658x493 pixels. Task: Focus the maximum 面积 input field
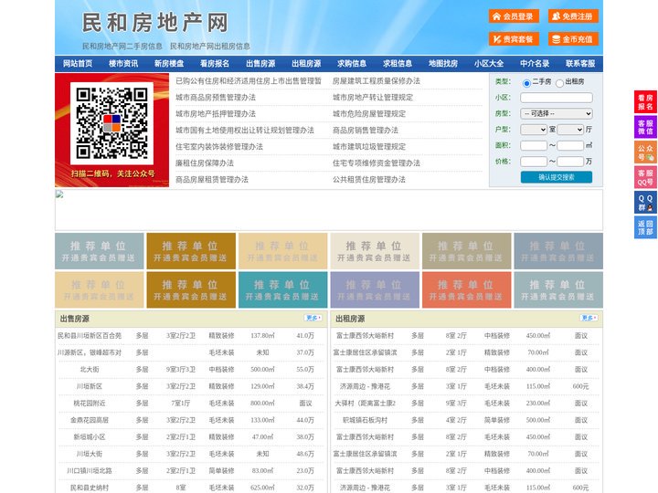coord(570,145)
